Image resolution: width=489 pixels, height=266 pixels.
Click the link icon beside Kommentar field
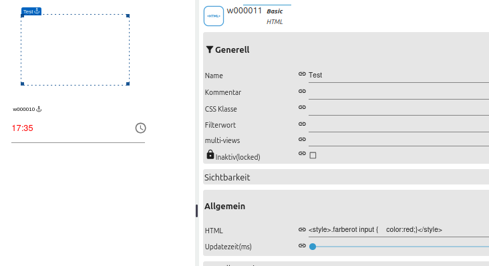[x=302, y=91]
